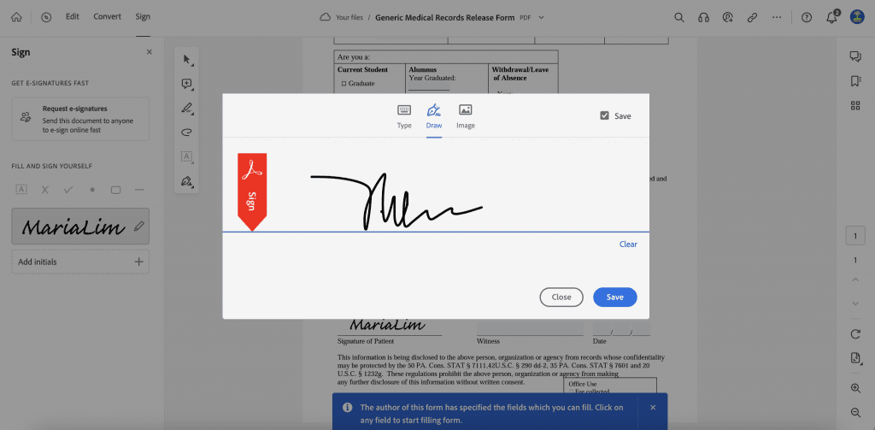This screenshot has height=430, width=875.
Task: Click Add initials button
Action: click(x=80, y=262)
